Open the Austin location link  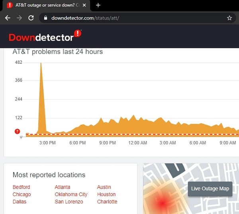tap(104, 187)
